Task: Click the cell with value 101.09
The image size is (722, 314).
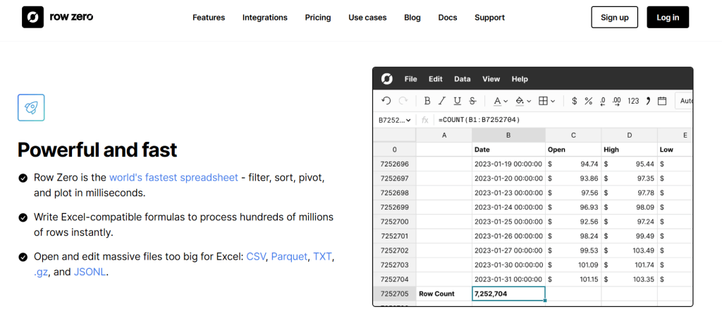Action: (573, 265)
